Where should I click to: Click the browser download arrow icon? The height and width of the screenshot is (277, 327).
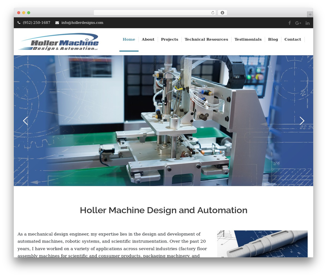(222, 13)
